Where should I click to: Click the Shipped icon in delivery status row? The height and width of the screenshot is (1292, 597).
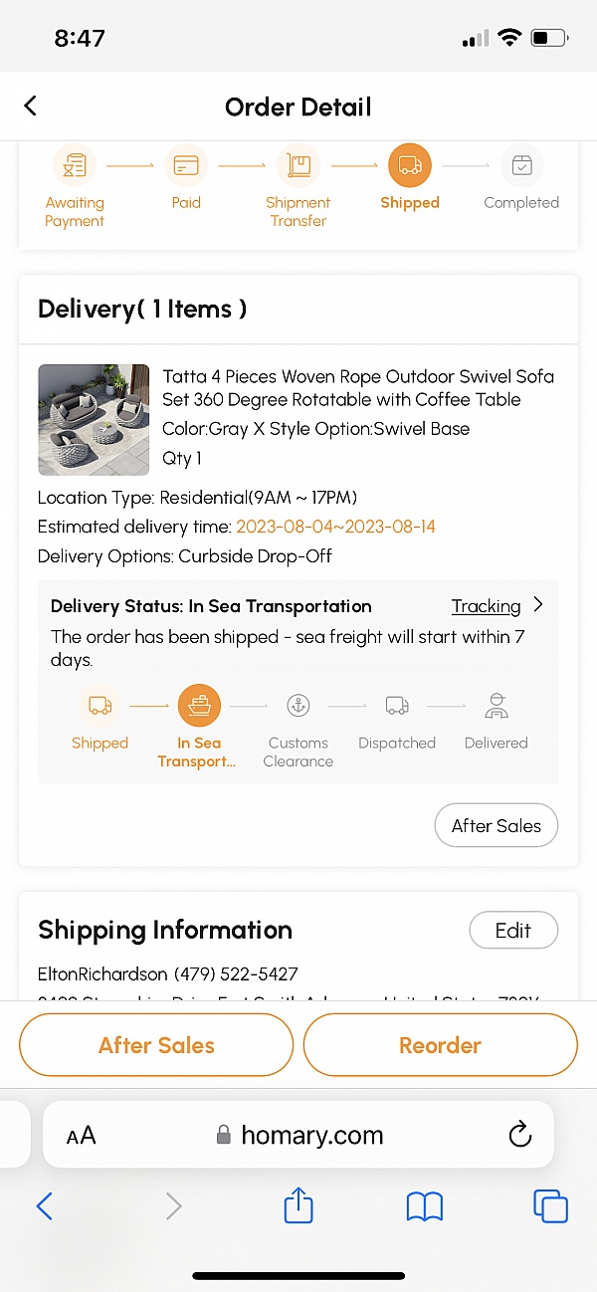click(x=99, y=705)
